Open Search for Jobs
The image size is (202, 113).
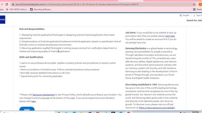click(x=194, y=20)
